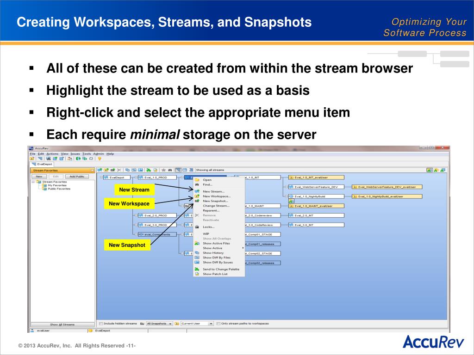
Task: Click first icon at top-right of stream browser
Action: click(x=429, y=170)
